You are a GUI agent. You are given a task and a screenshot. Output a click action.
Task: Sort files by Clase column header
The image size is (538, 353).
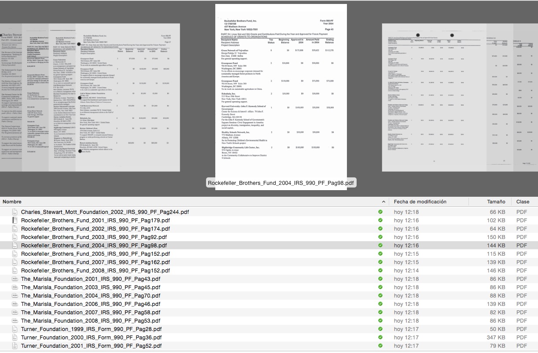pos(523,202)
